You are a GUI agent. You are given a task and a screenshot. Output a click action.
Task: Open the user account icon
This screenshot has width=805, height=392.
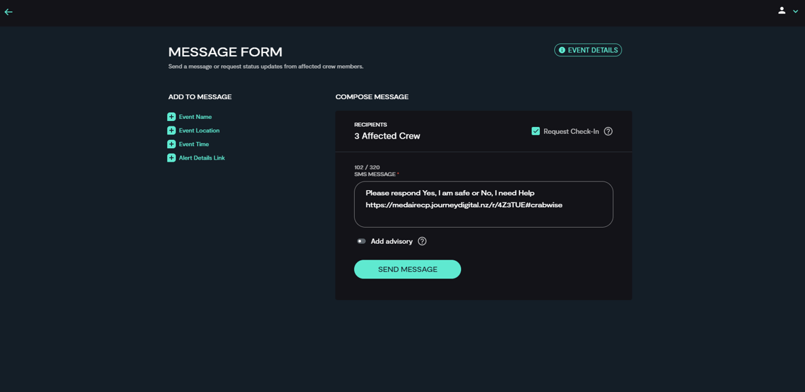tap(782, 11)
